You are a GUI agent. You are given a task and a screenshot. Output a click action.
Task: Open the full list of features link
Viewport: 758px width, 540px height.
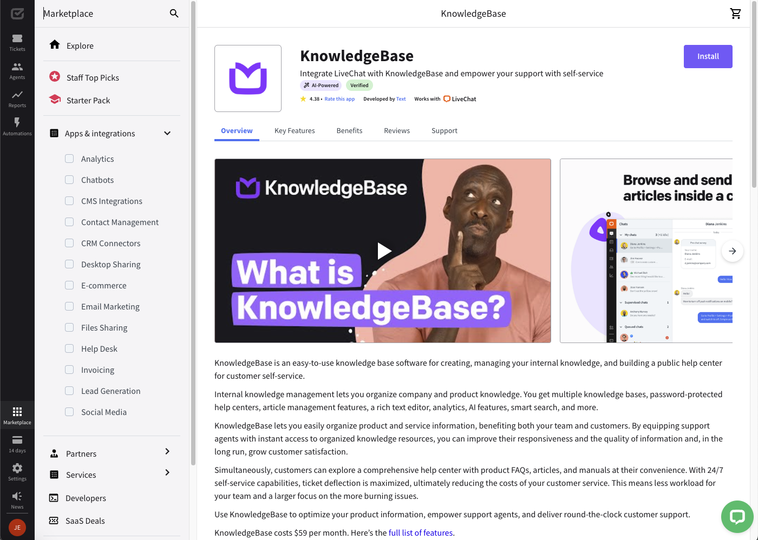(421, 533)
